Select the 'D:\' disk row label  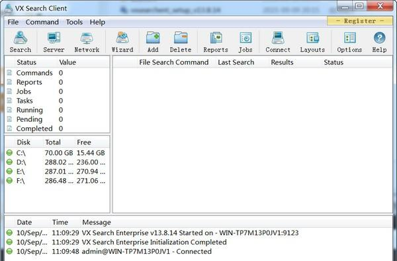pos(21,162)
